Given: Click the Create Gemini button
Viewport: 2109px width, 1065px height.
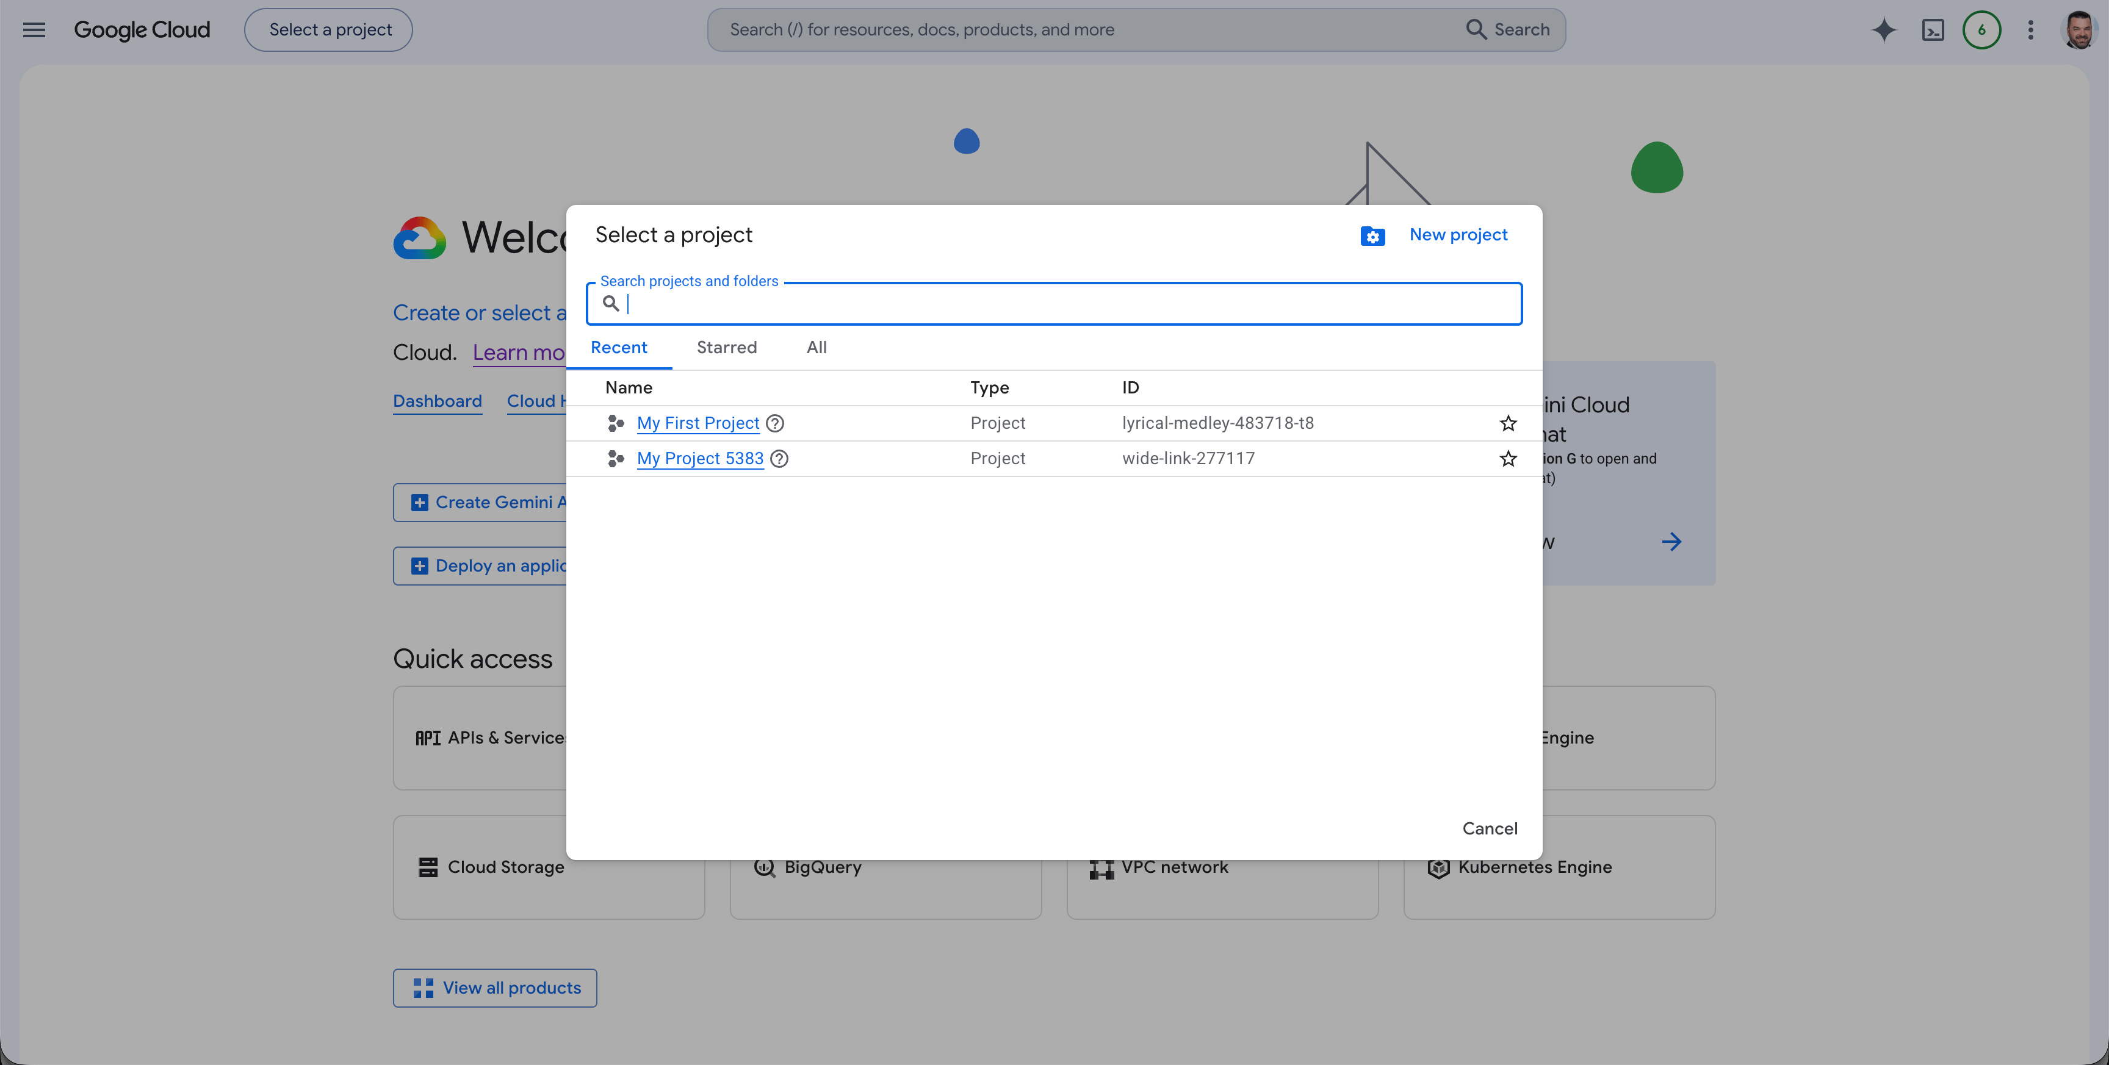Looking at the screenshot, I should pos(480,503).
